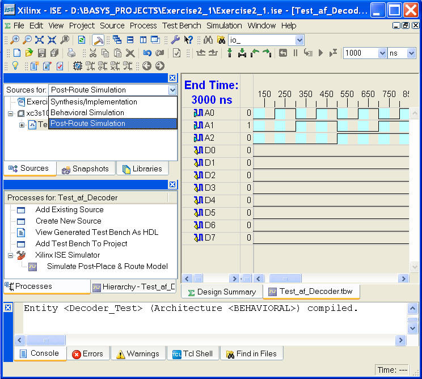422x379 pixels.
Task: Click the Undo arrow icon
Action: [147, 53]
